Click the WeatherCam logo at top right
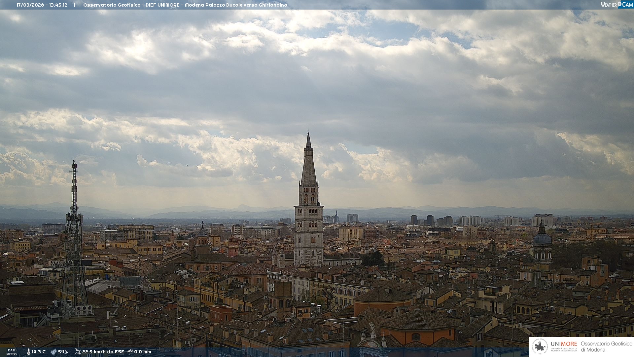 pos(616,5)
